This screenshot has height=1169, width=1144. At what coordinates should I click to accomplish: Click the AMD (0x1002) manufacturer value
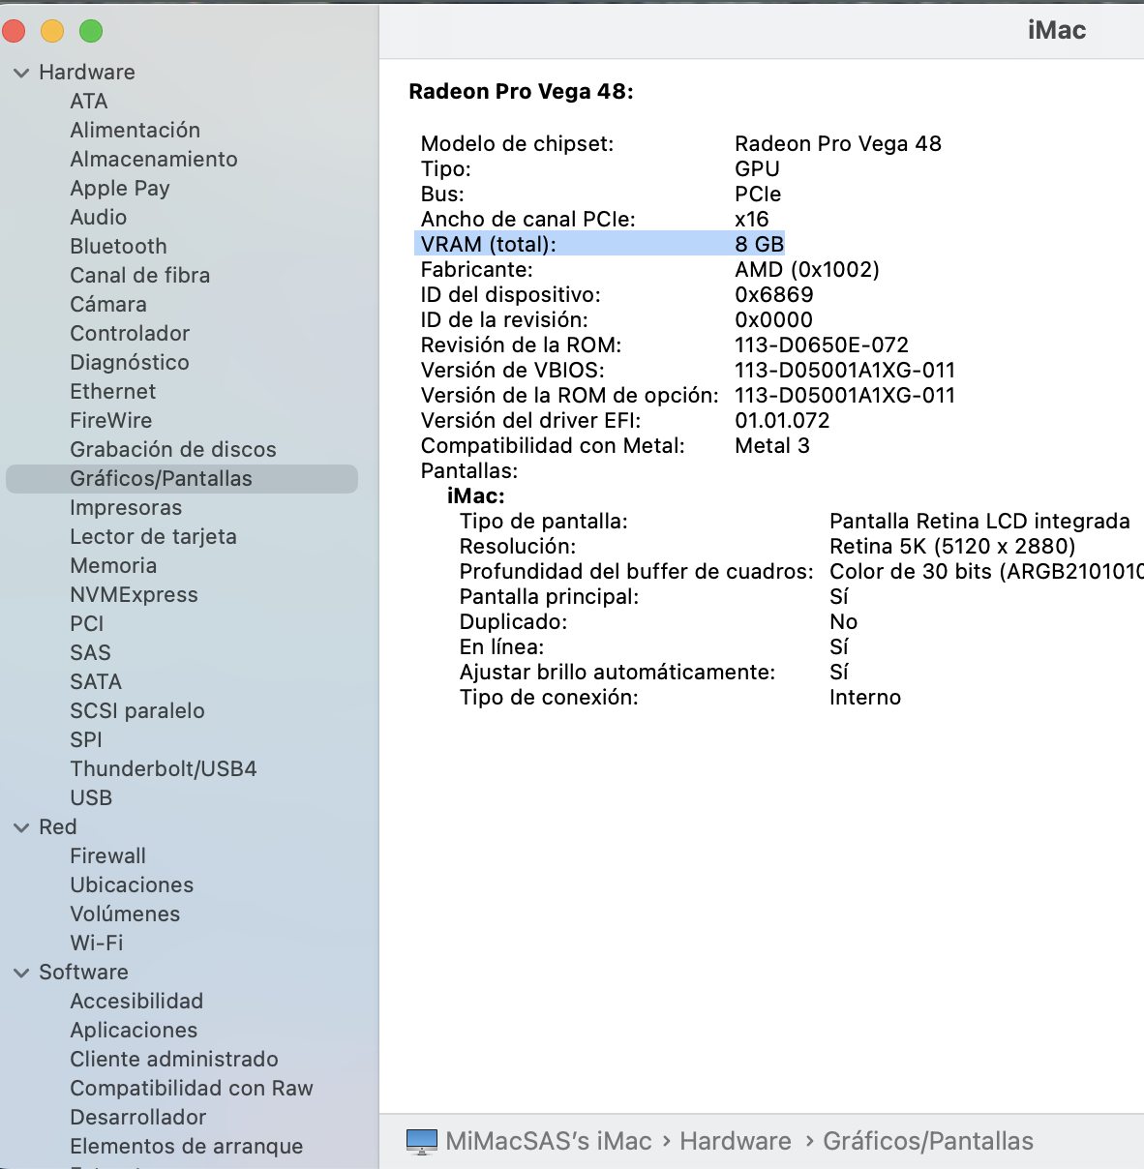[x=807, y=269]
